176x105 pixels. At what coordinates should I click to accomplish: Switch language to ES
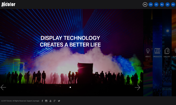coord(156,5)
